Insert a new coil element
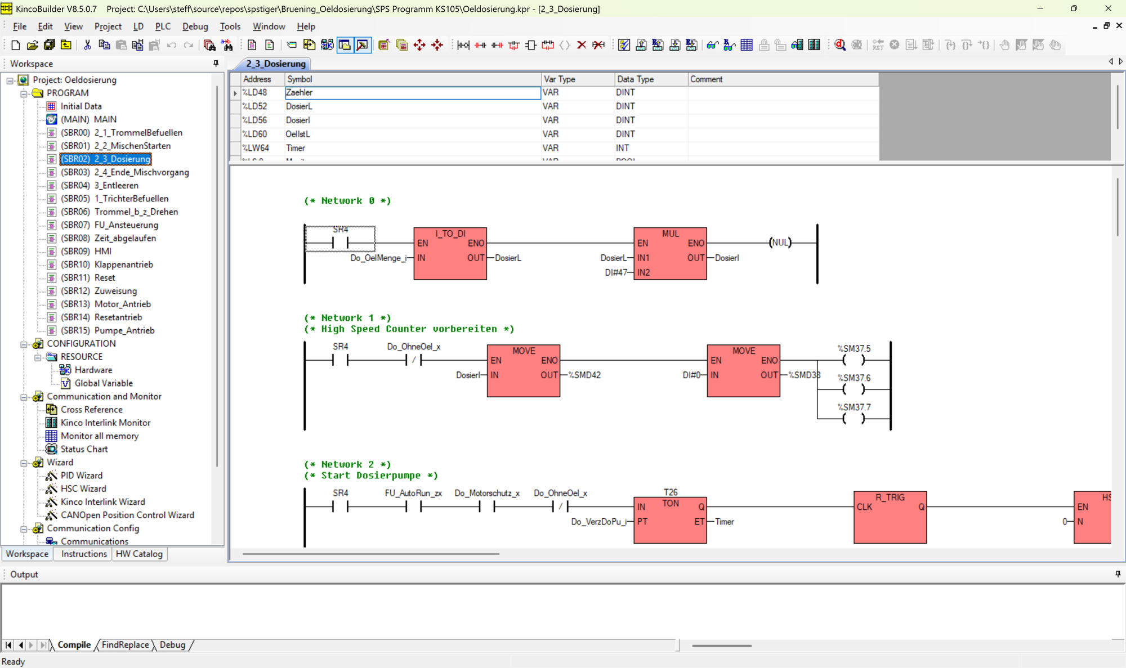This screenshot has height=668, width=1126. (565, 45)
